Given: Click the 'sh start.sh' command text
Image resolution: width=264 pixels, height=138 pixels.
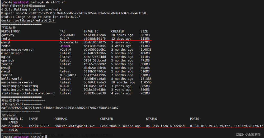Looking at the screenshot, I should click(x=55, y=2).
